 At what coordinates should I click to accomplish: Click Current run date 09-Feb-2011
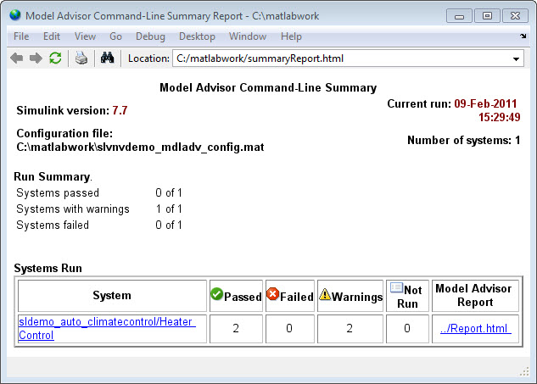click(485, 103)
